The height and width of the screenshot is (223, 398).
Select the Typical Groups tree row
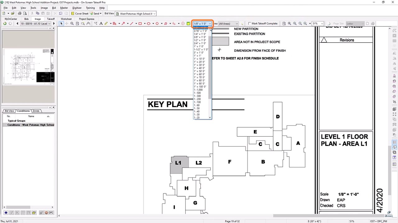16,121
